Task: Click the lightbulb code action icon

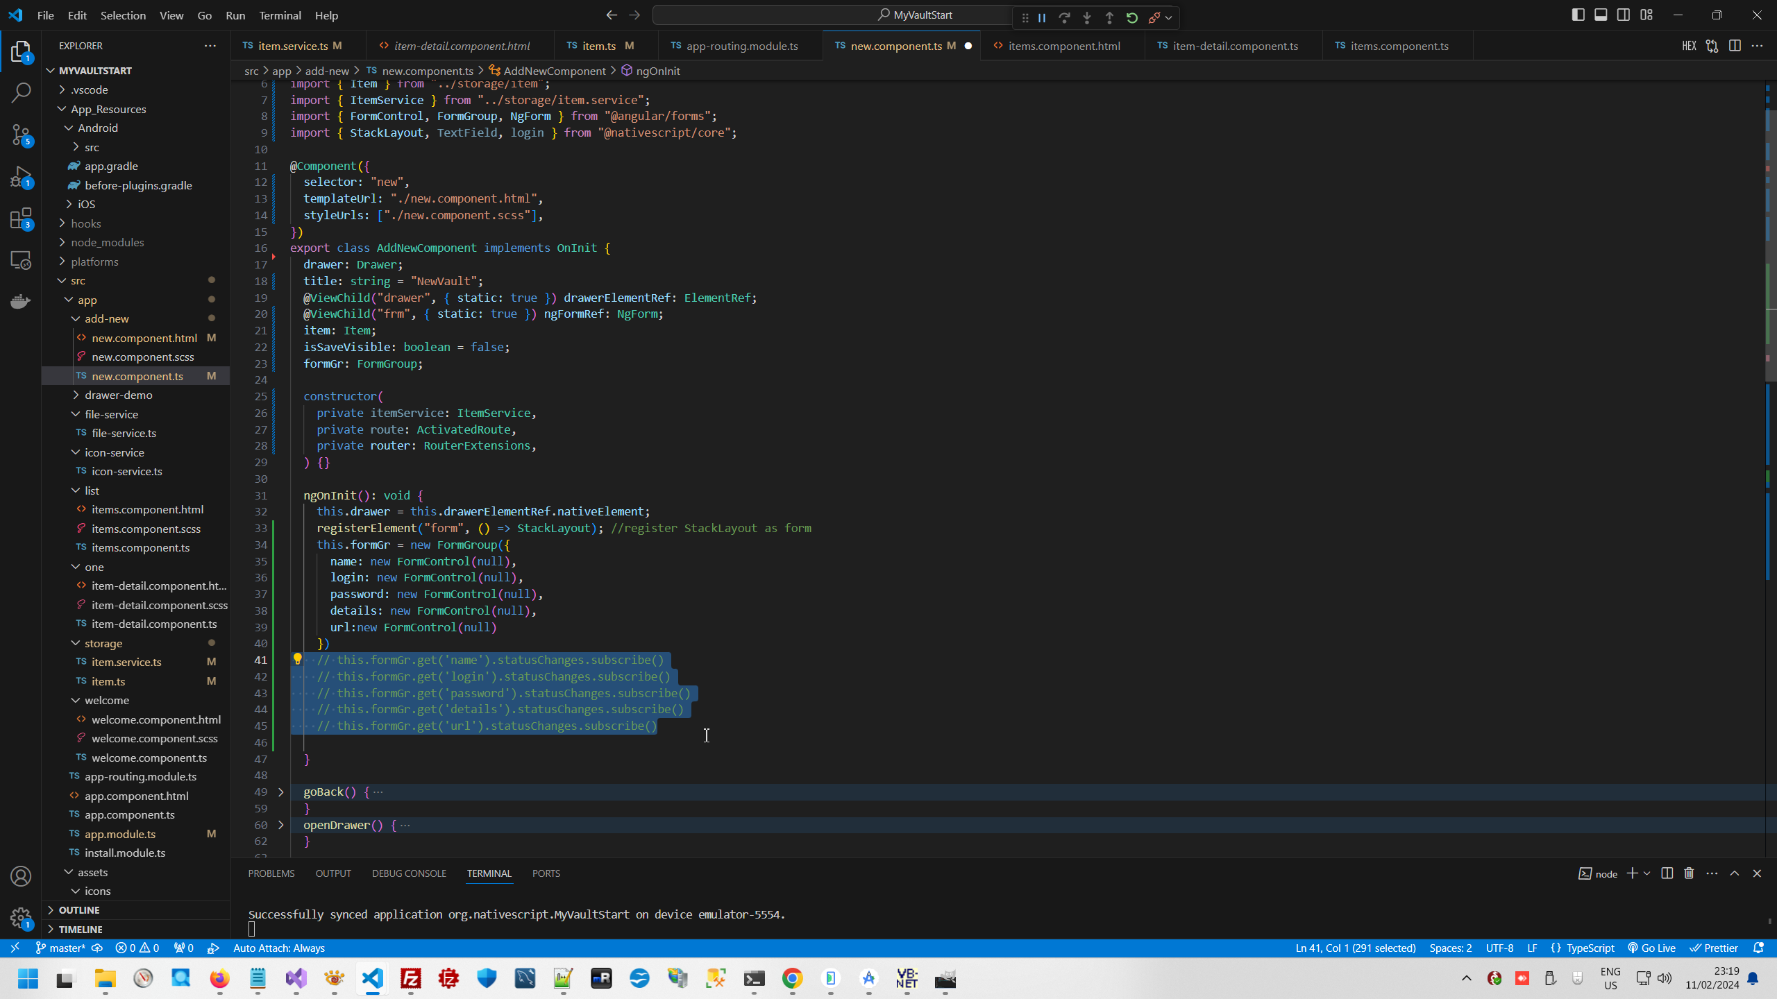Action: [x=297, y=659]
